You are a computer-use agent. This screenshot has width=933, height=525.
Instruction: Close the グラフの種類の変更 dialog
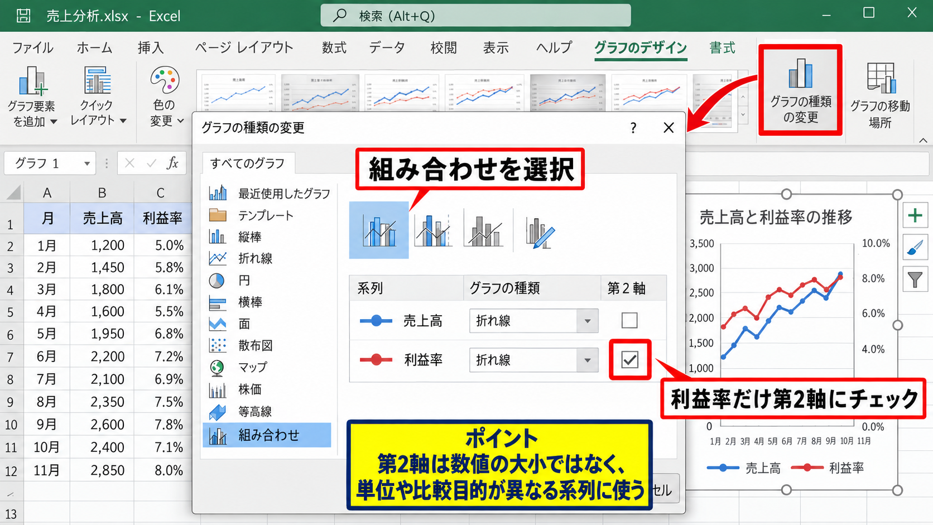click(x=669, y=128)
